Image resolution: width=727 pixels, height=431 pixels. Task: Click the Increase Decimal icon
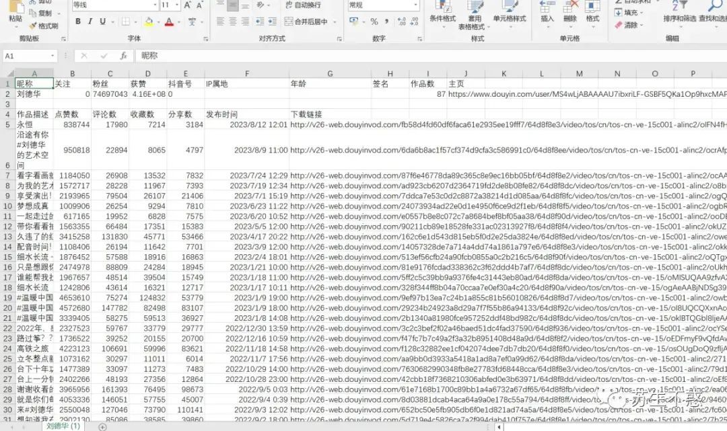click(x=401, y=22)
